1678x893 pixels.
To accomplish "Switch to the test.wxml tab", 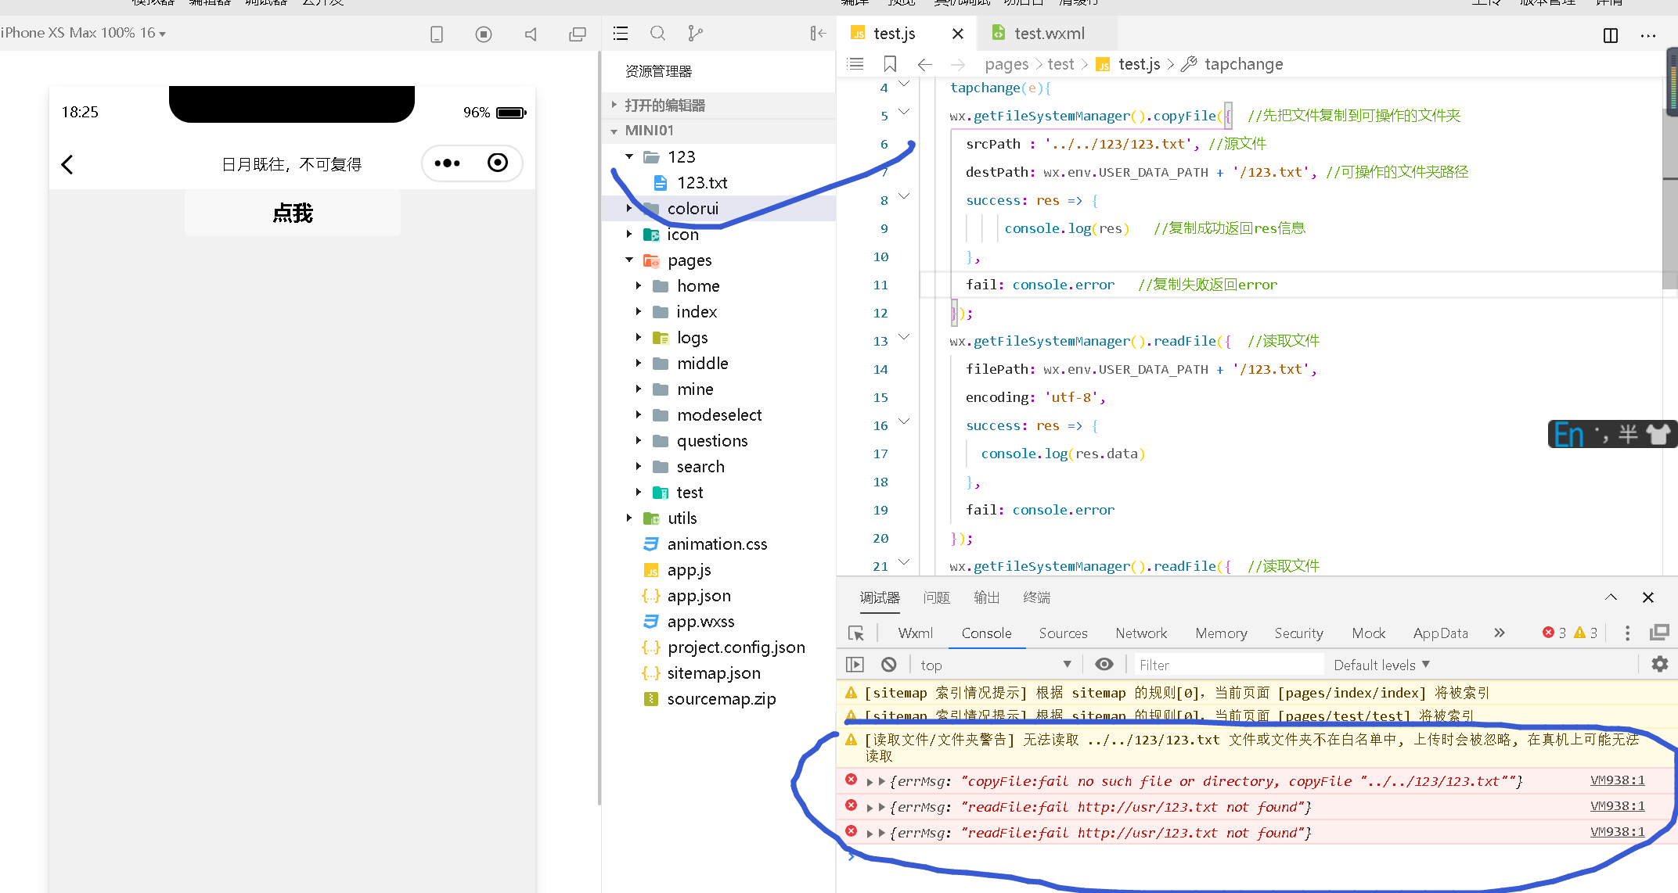I will click(1048, 34).
